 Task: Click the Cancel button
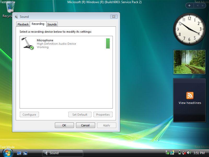[85, 125]
